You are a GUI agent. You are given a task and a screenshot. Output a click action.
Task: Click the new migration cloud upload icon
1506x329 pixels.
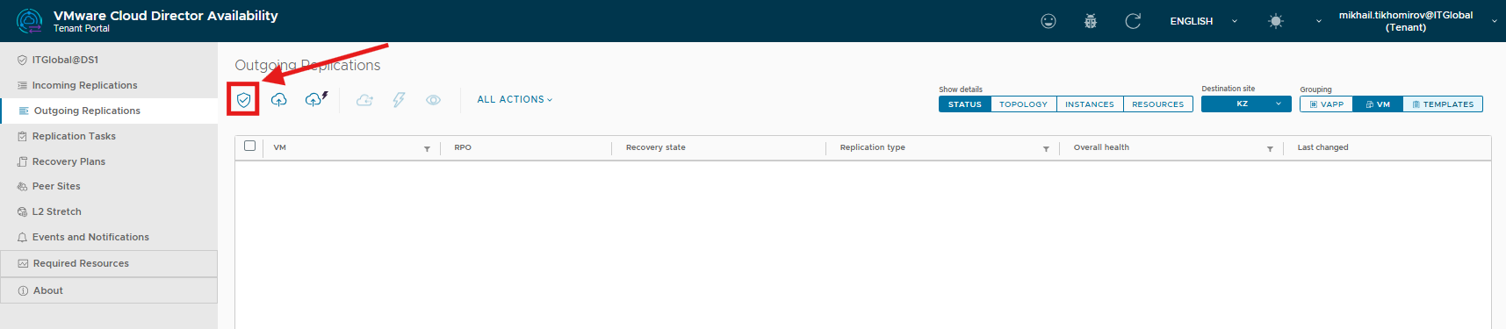278,100
